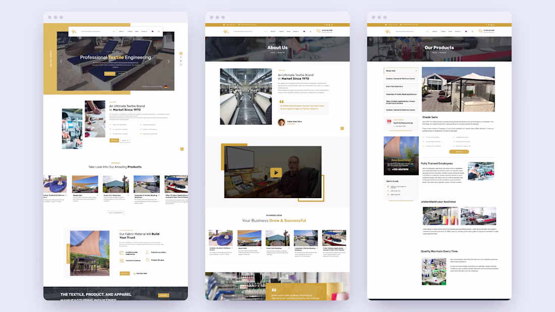Open search icon in homepage navbar
This screenshot has height=312, width=555.
158,31
